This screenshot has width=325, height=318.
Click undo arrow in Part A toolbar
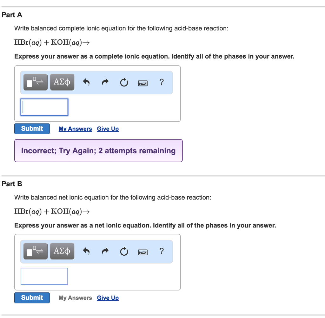tap(86, 83)
